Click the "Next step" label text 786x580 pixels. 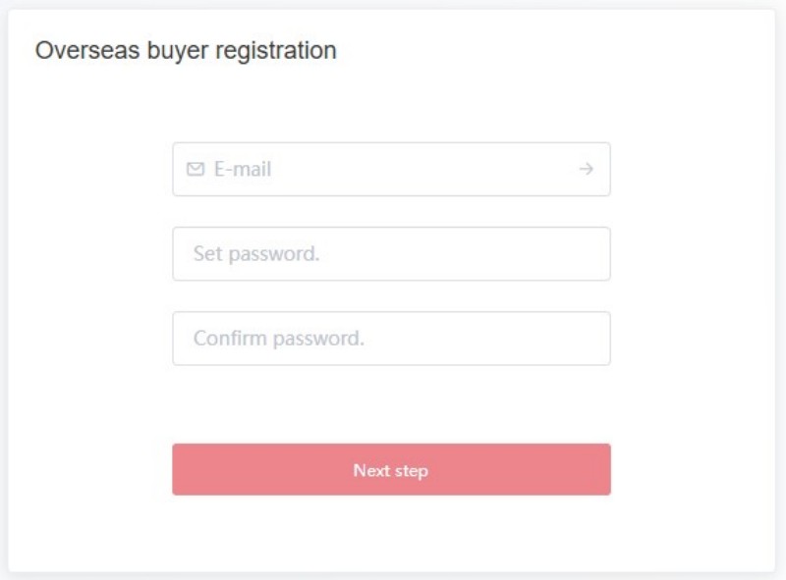(391, 471)
